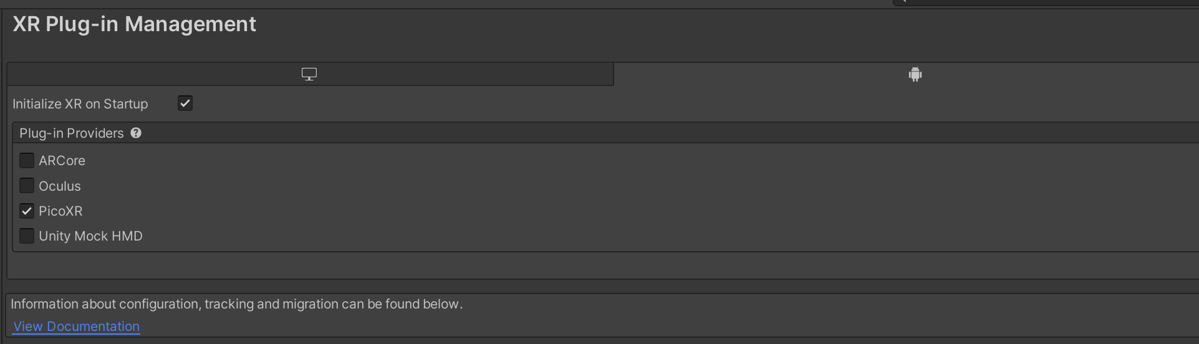The height and width of the screenshot is (344, 1199).
Task: Open the Plug-in Providers help icon
Action: (x=136, y=133)
